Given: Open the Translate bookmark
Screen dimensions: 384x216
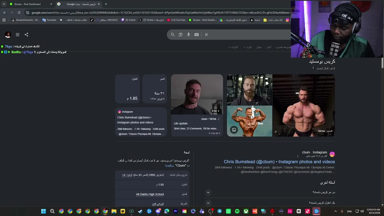Looking at the screenshot, I should 49,20.
